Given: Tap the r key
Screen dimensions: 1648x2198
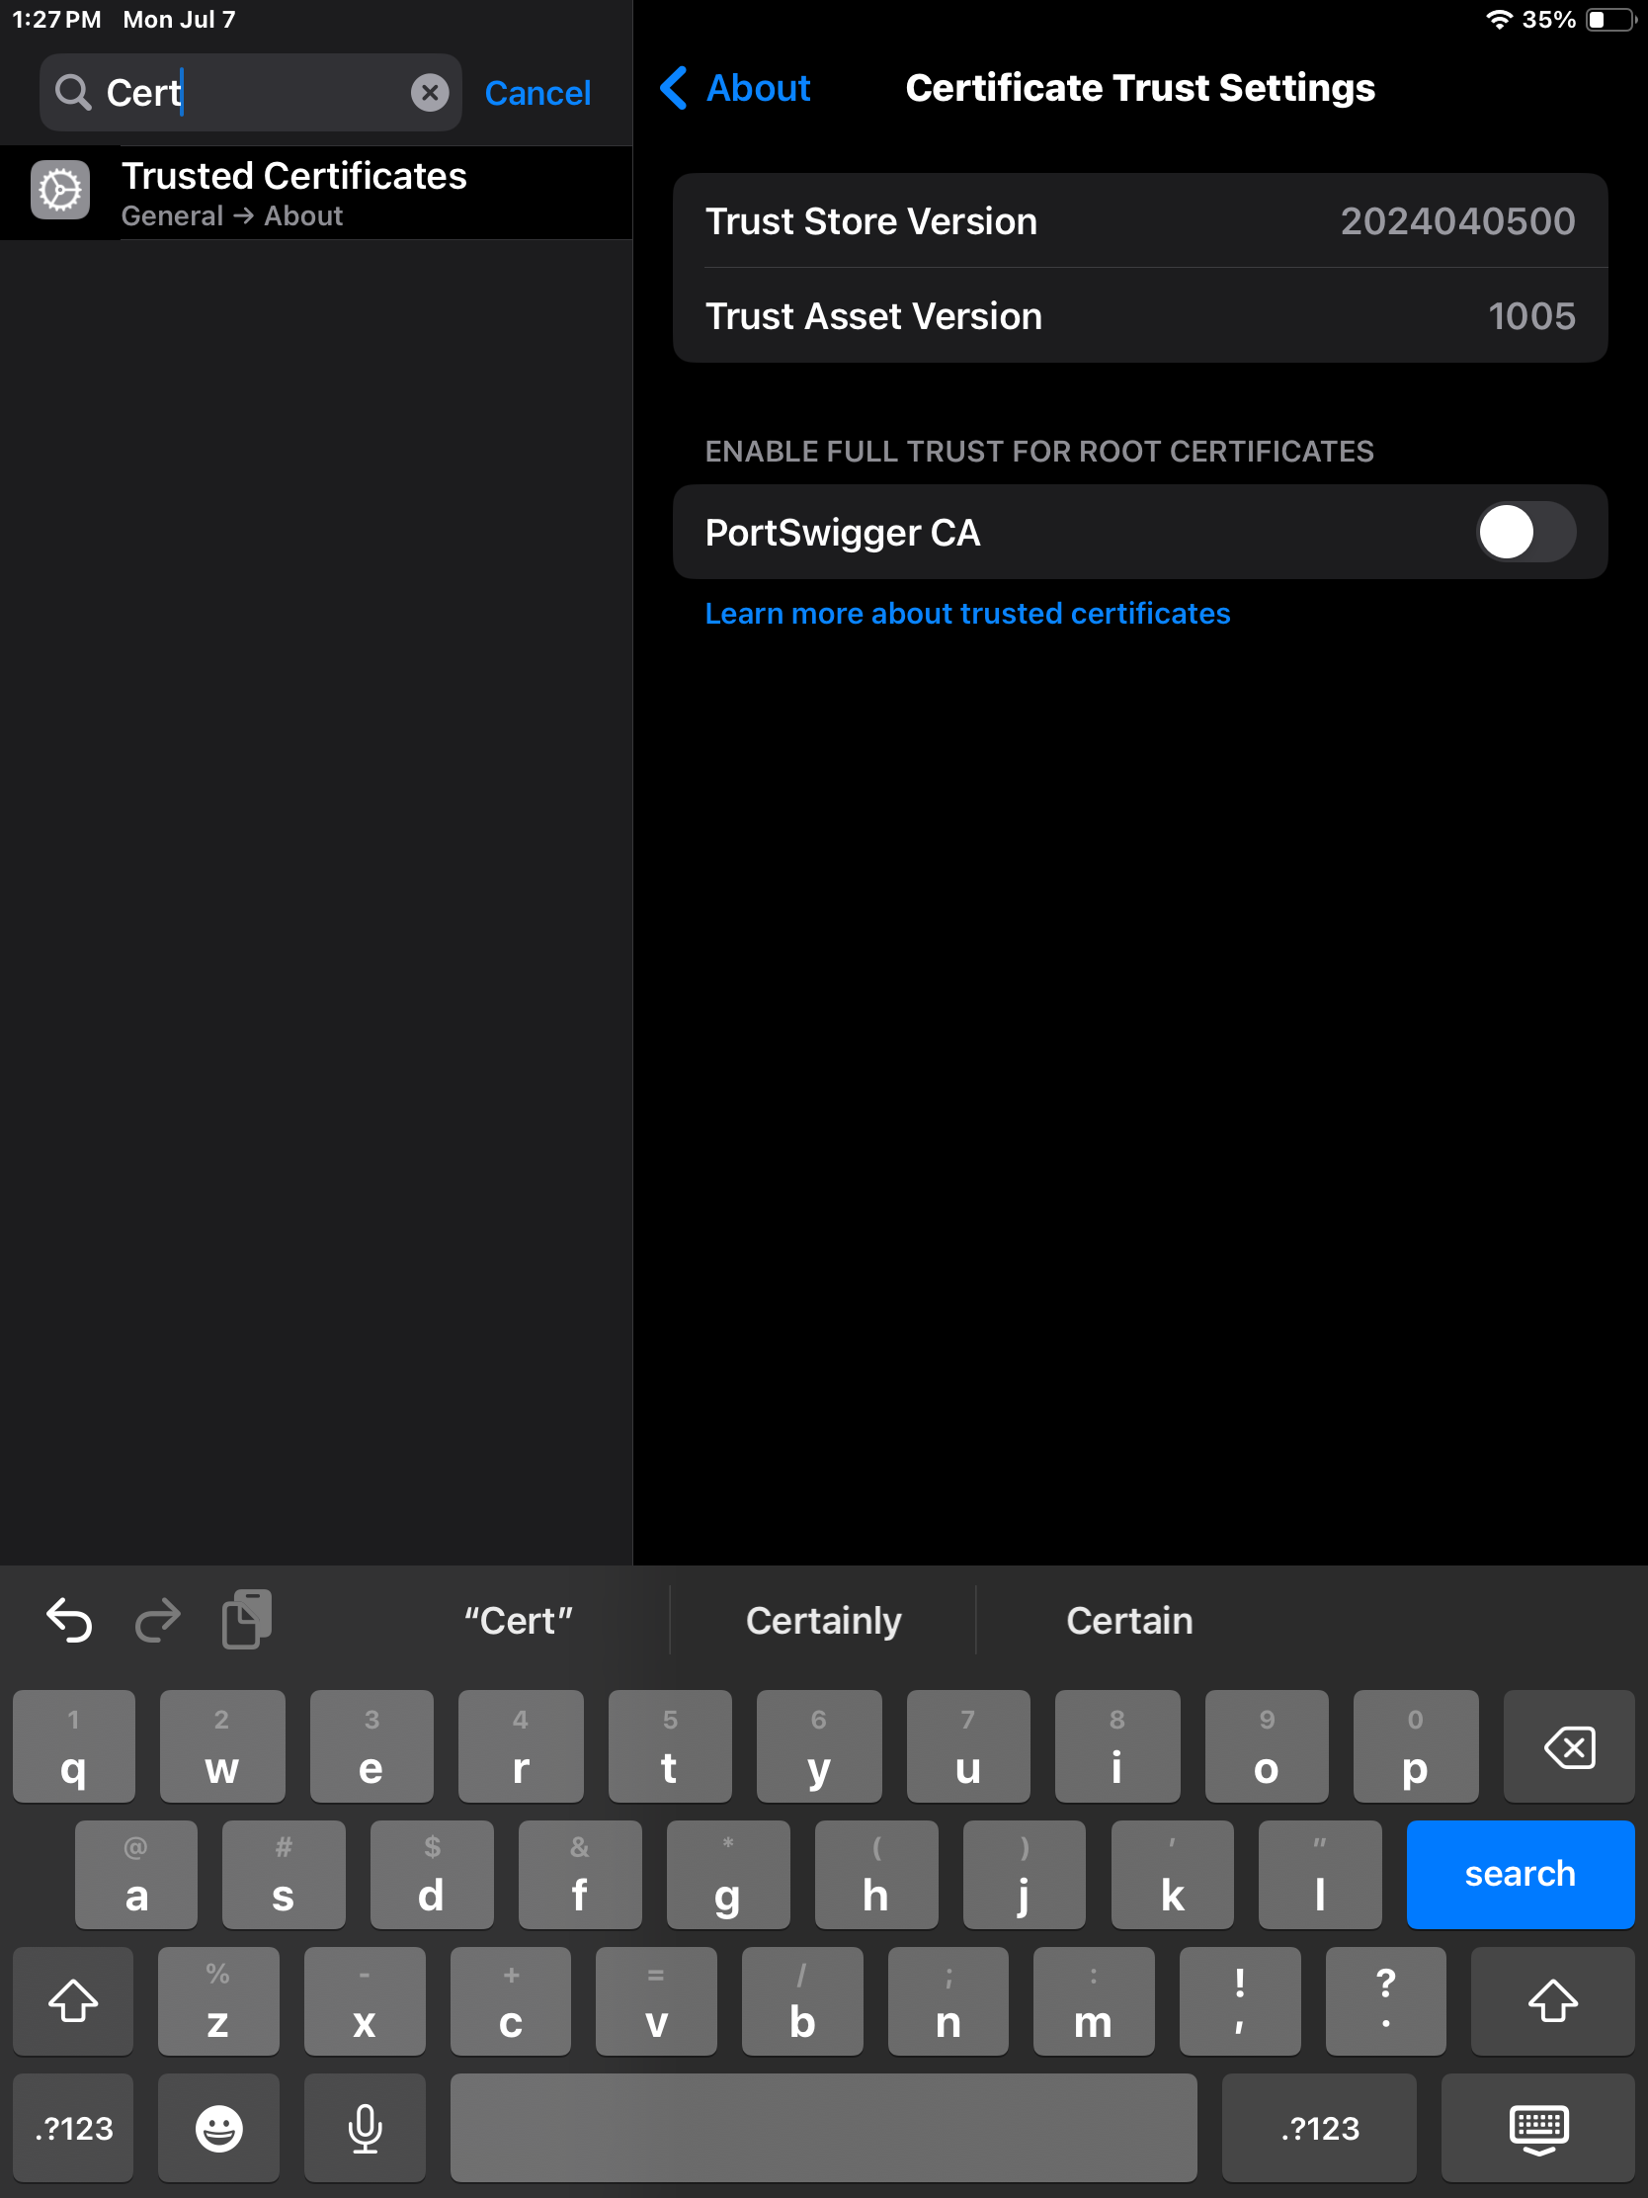Looking at the screenshot, I should 521,1747.
